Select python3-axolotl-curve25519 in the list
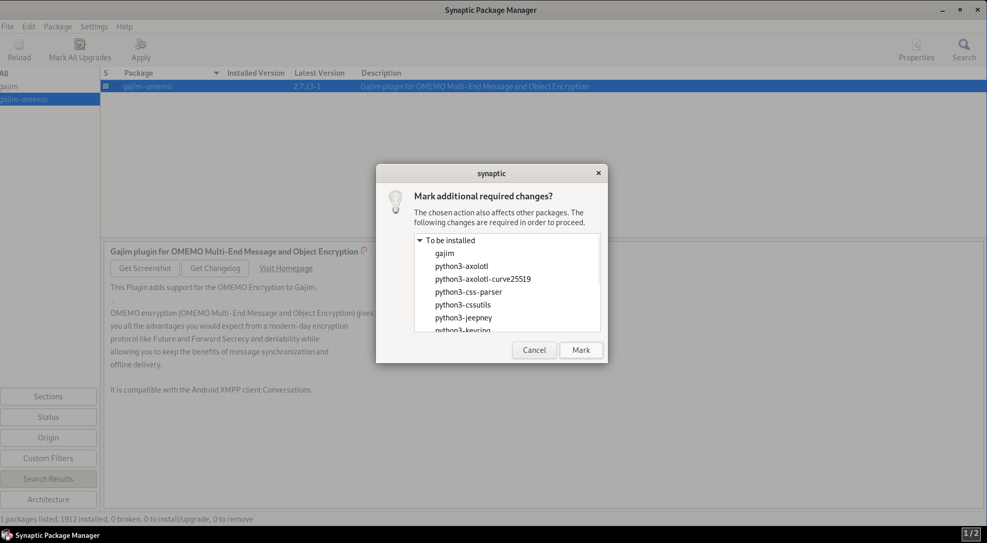The width and height of the screenshot is (987, 543). (483, 279)
